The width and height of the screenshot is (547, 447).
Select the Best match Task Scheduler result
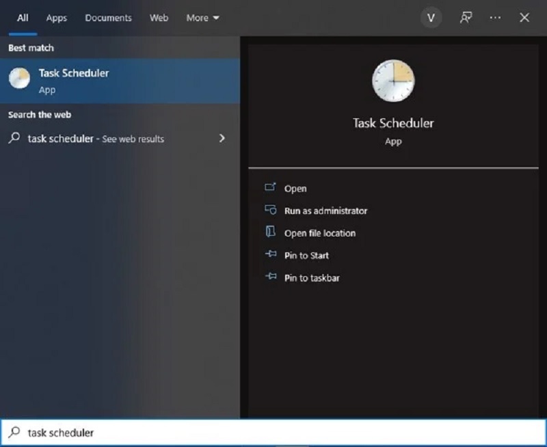tap(73, 72)
